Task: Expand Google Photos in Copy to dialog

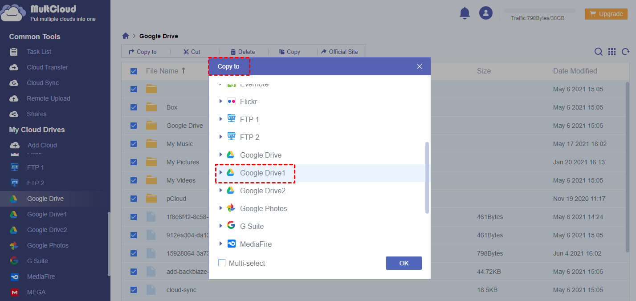Action: (x=220, y=208)
